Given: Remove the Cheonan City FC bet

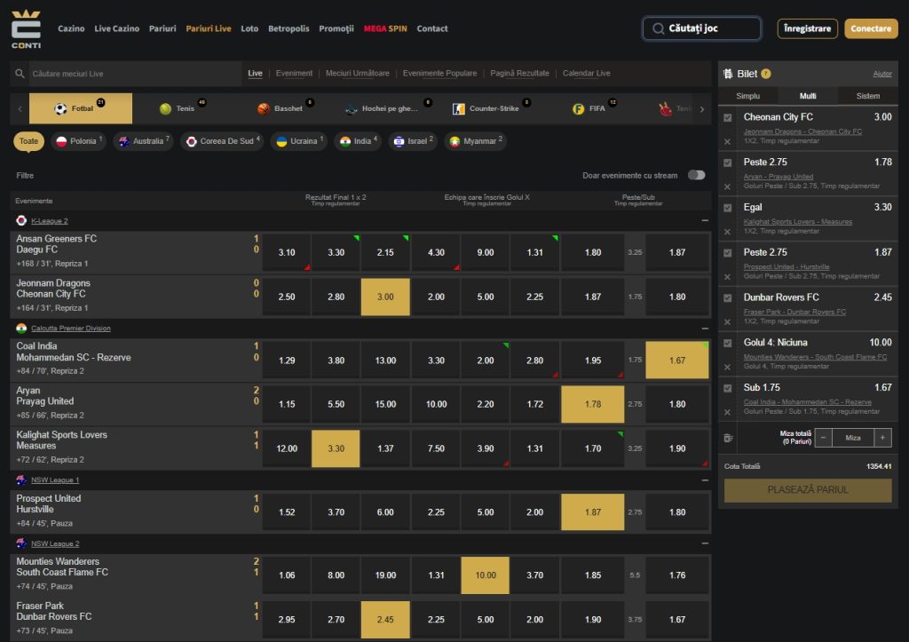Looking at the screenshot, I should 727,141.
